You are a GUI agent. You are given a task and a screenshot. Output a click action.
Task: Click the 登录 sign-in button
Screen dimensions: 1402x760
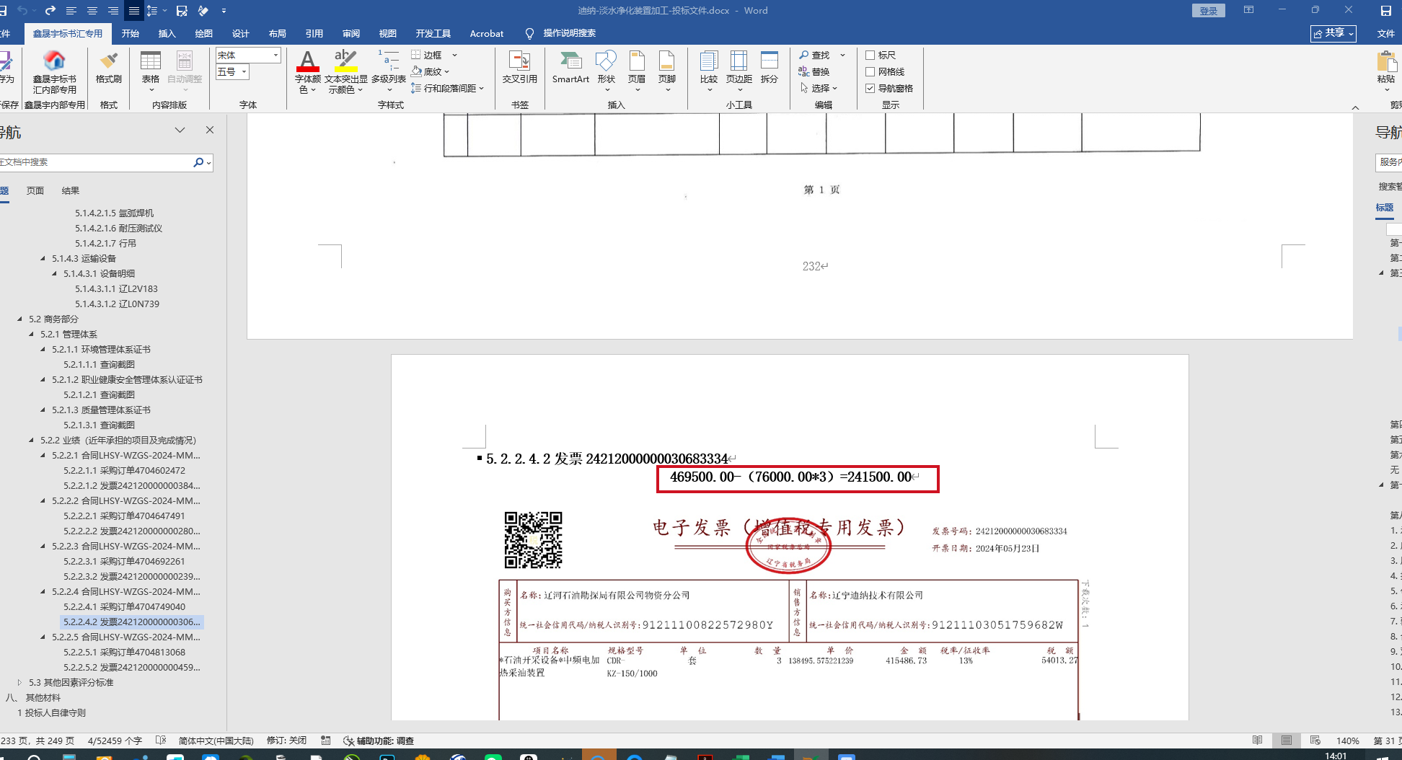1208,11
